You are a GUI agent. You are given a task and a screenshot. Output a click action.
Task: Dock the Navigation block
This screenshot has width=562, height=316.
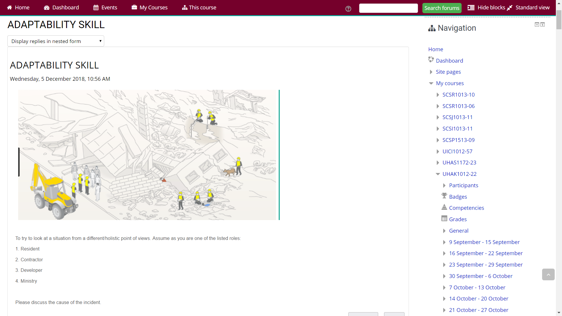tap(542, 25)
